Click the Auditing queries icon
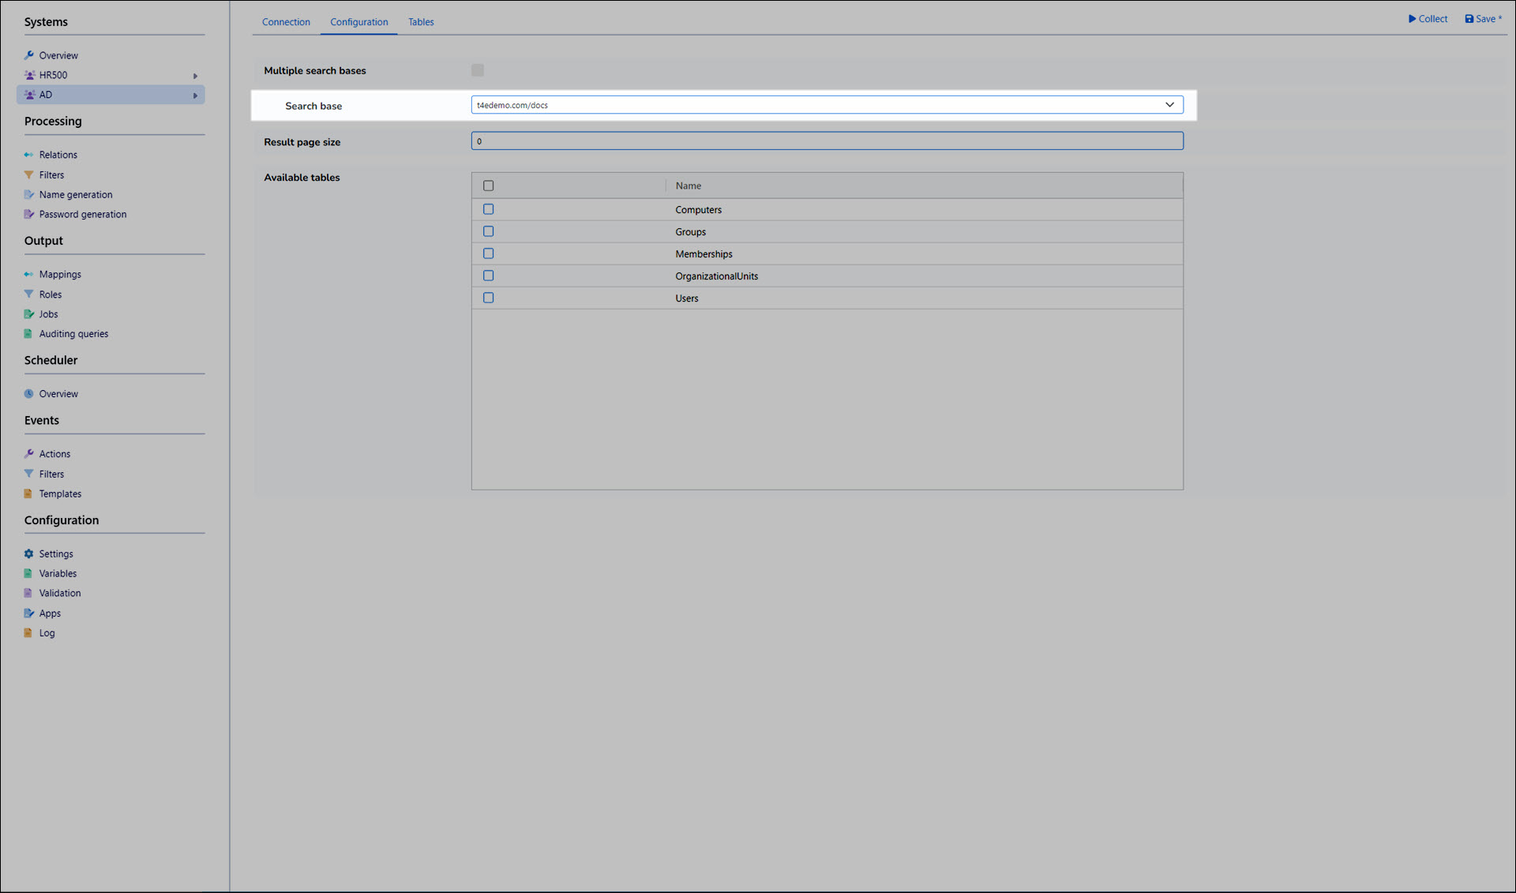1516x893 pixels. [29, 333]
